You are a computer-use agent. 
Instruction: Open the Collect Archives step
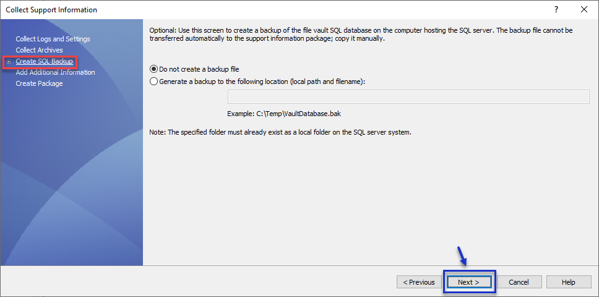point(39,50)
